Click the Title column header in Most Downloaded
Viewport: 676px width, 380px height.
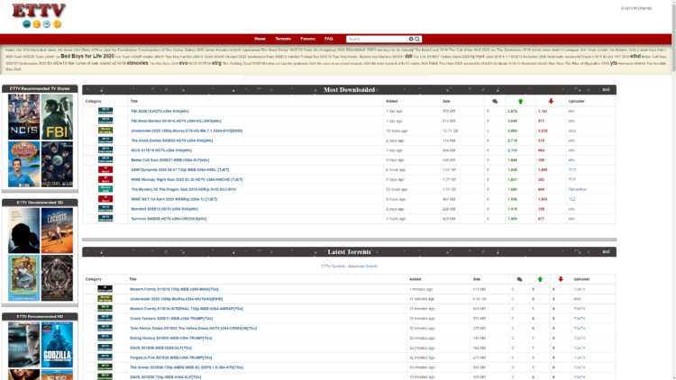[134, 101]
